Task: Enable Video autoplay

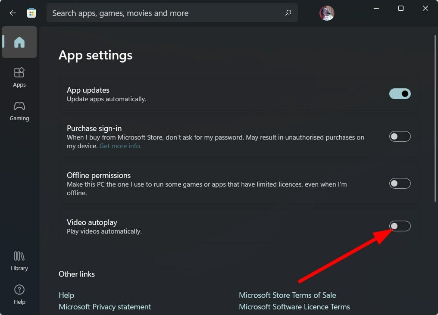Action: (x=400, y=226)
